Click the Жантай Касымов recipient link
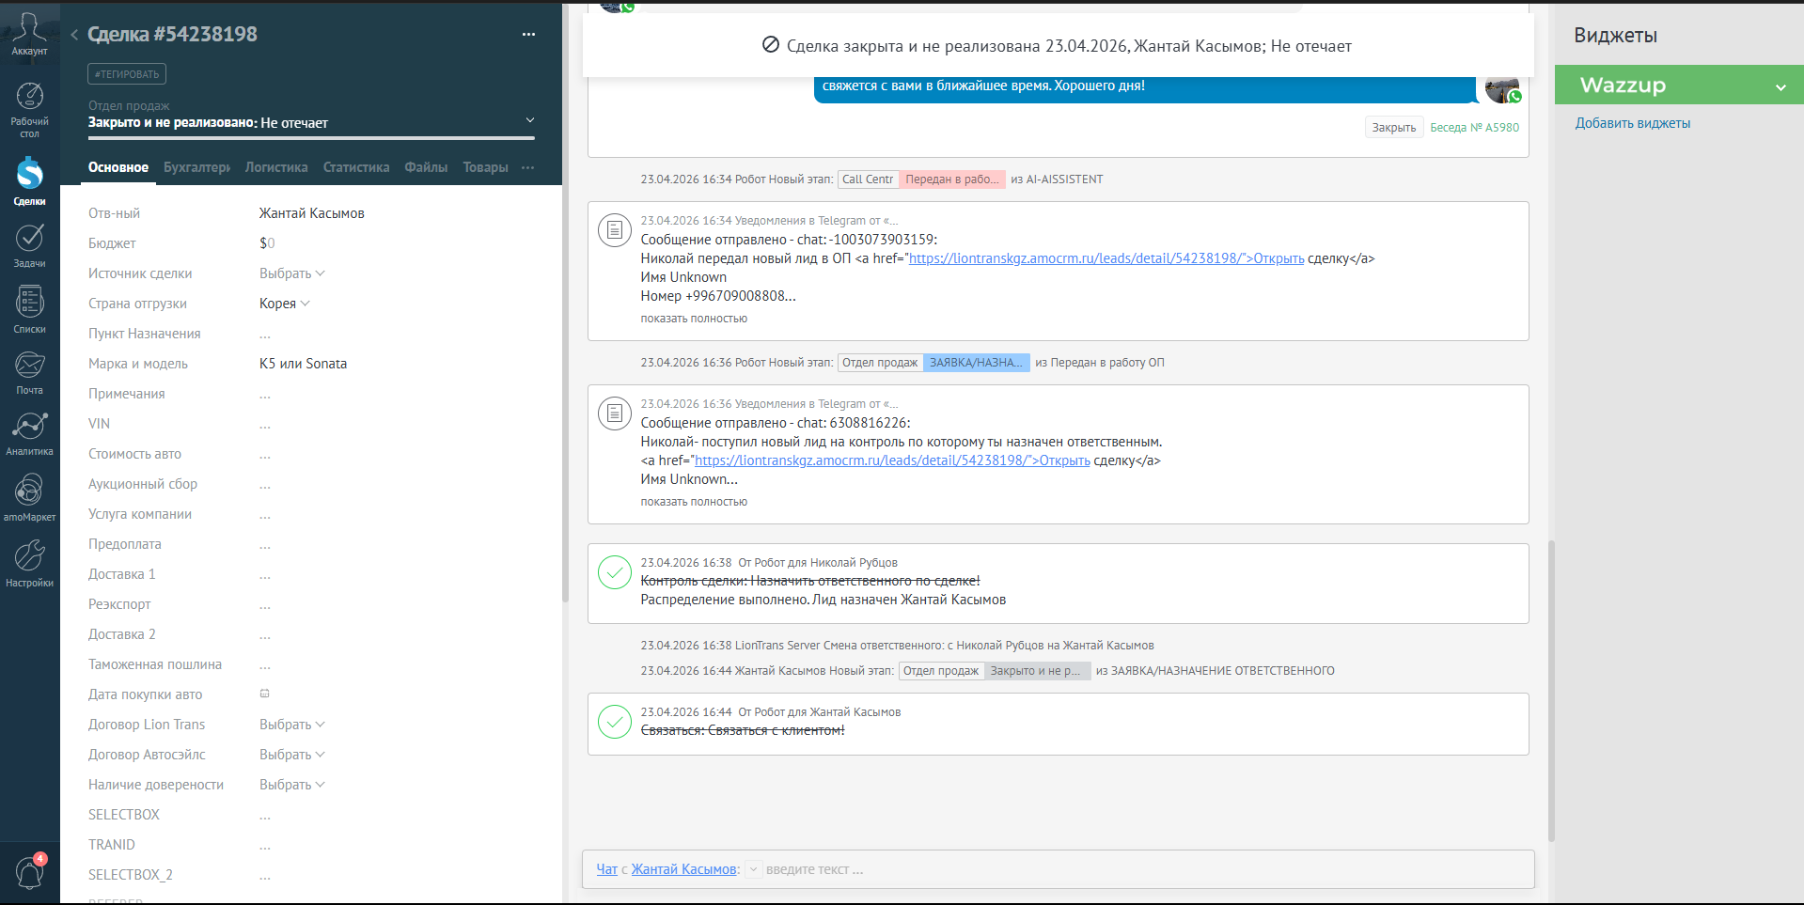Image resolution: width=1804 pixels, height=905 pixels. click(684, 869)
